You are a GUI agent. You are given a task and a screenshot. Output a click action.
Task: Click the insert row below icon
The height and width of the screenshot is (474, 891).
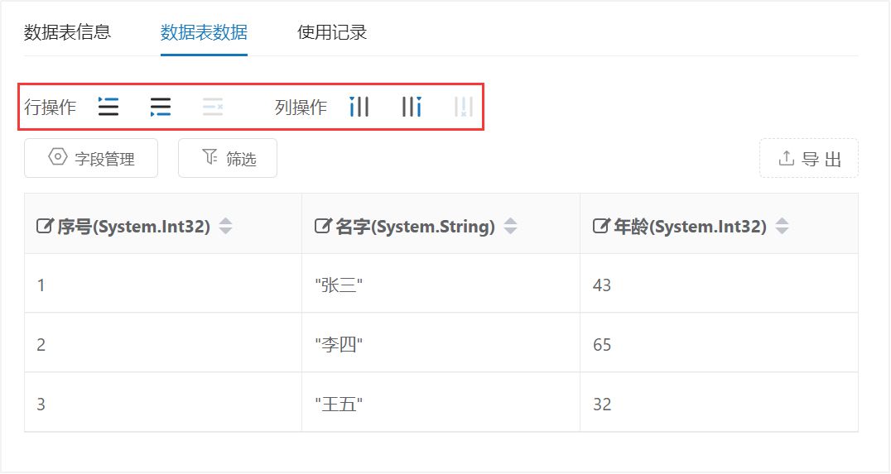coord(161,107)
